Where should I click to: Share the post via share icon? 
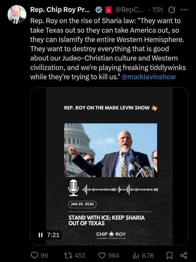(184, 255)
